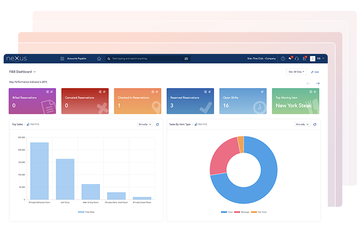362x227 pixels.
Task: Share the Billed Reservations card
Action: tap(47, 92)
